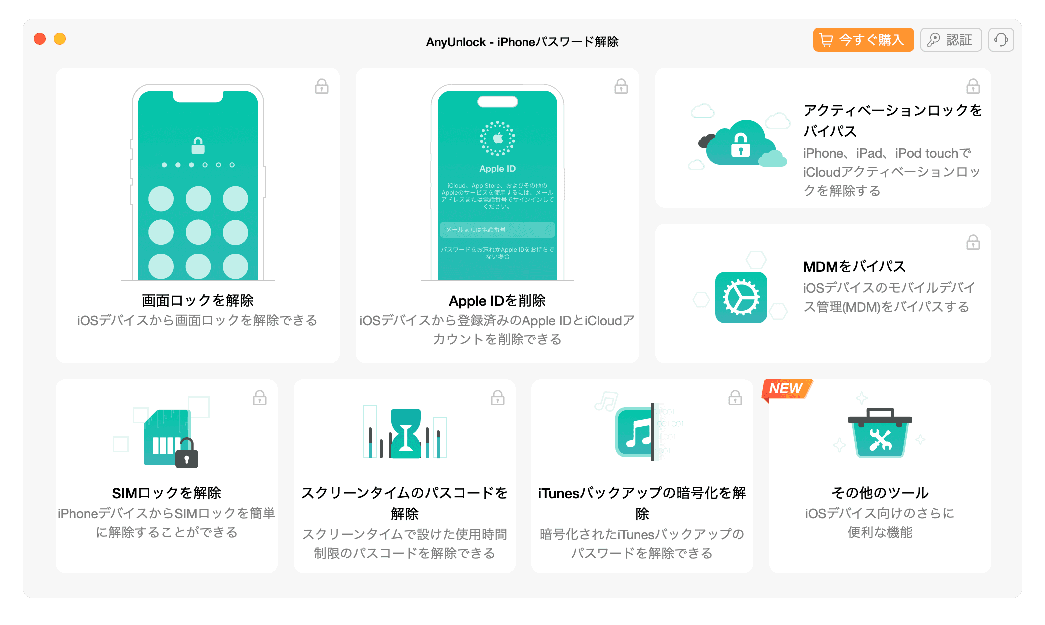1045x625 pixels.
Task: Click the lock icon on 画面ロックを解除 card
Action: click(x=322, y=86)
